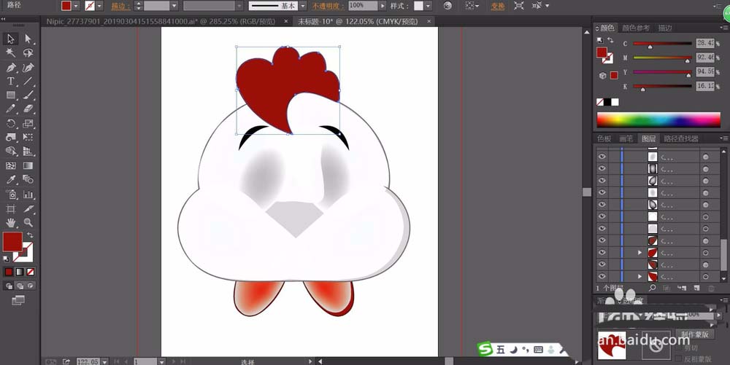Image resolution: width=730 pixels, height=365 pixels.
Task: Select the Rotate tool
Action: [x=11, y=124]
